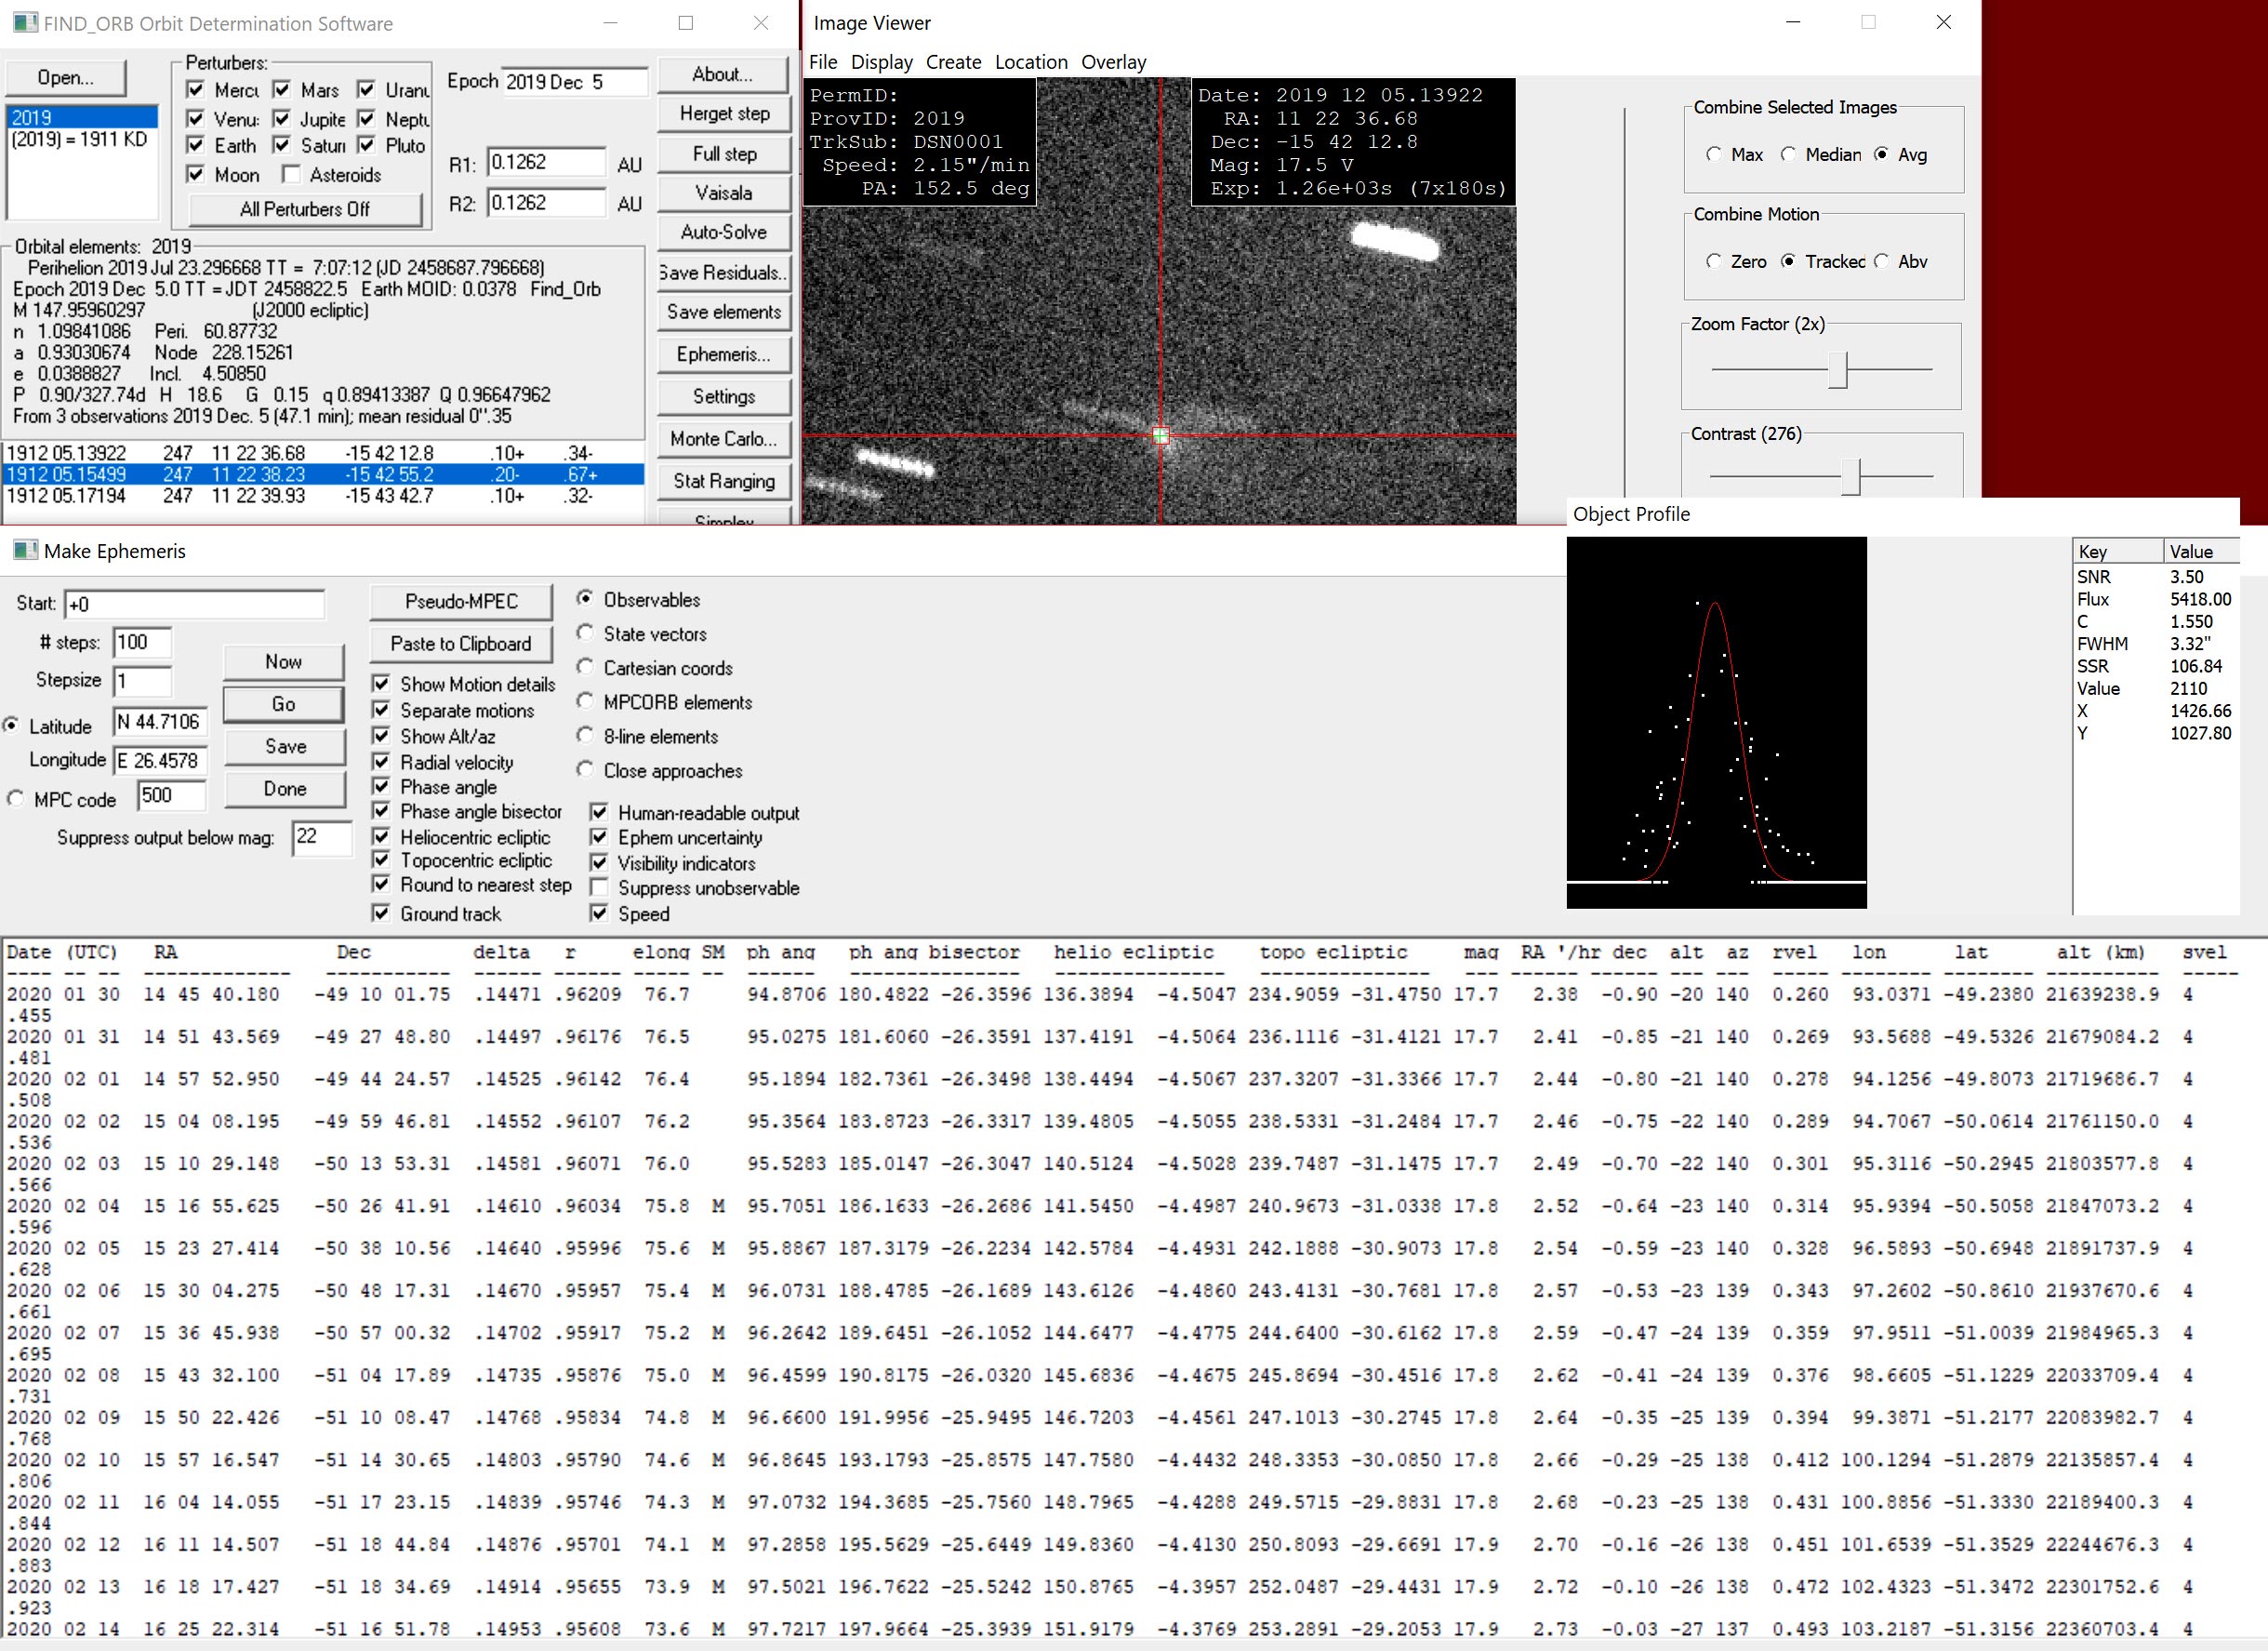Enable Suppress unobservable option
2268x1651 pixels.
point(599,887)
